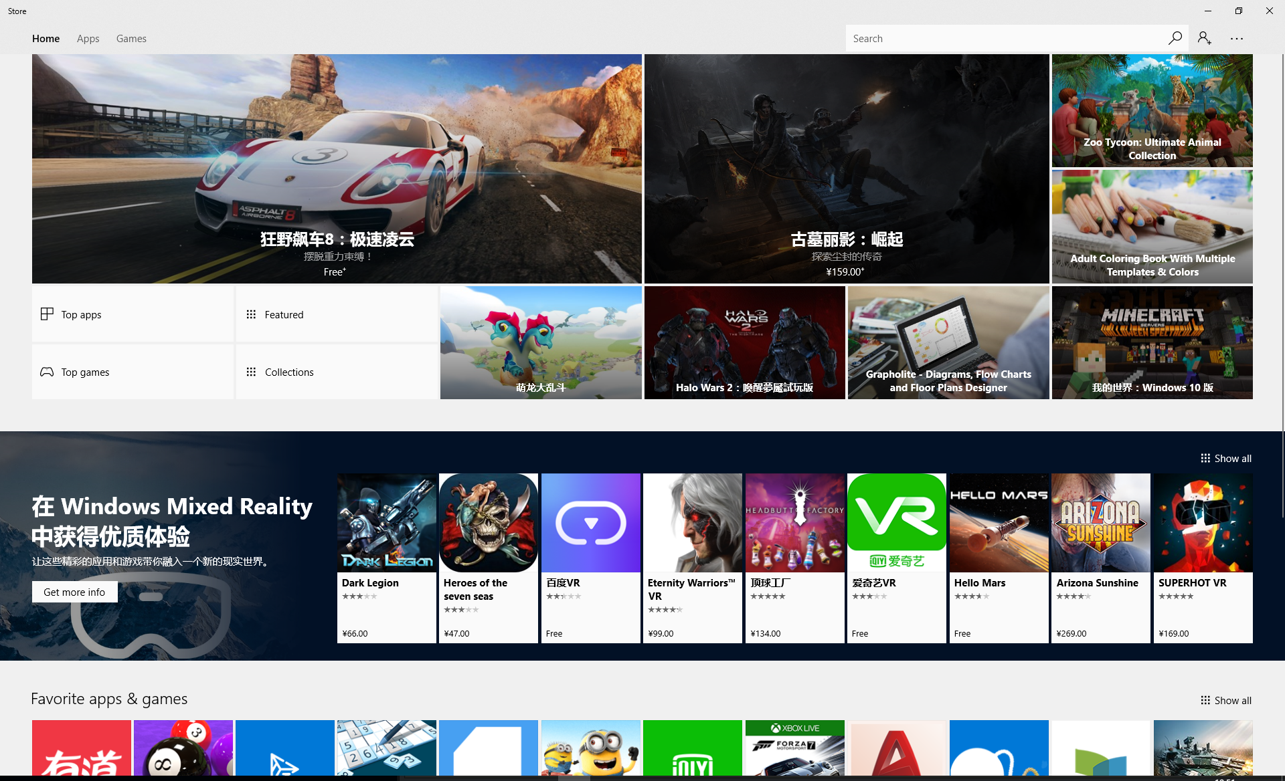The image size is (1285, 781).
Task: Switch to the Apps tab
Action: pos(88,39)
